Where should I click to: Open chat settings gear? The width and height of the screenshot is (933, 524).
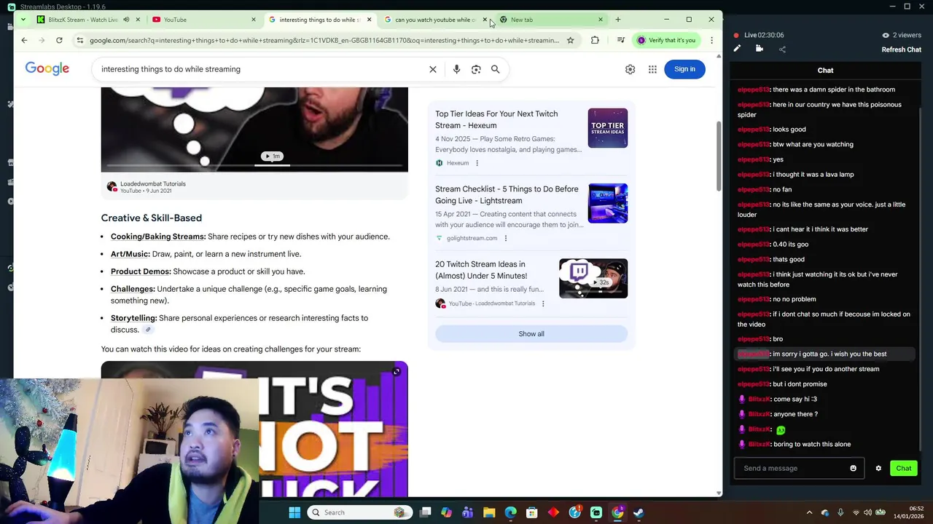coord(878,468)
